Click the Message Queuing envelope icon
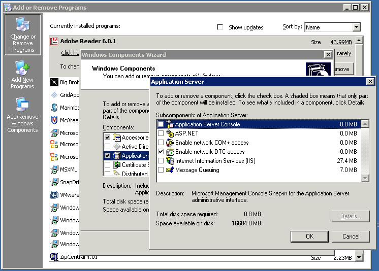The width and height of the screenshot is (379, 271). (x=170, y=170)
